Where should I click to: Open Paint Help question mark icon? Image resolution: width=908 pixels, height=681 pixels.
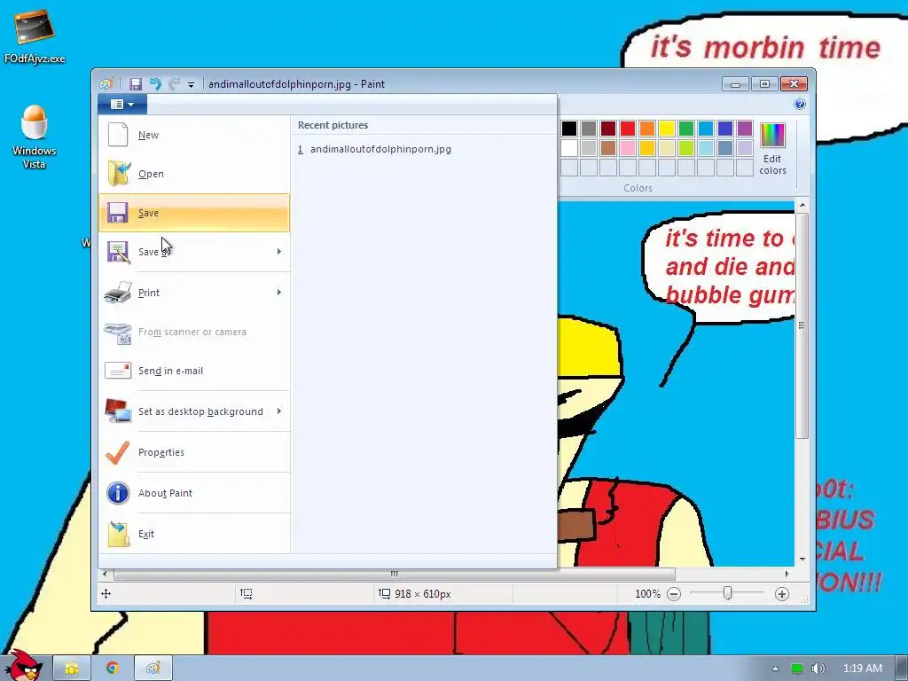[x=800, y=105]
